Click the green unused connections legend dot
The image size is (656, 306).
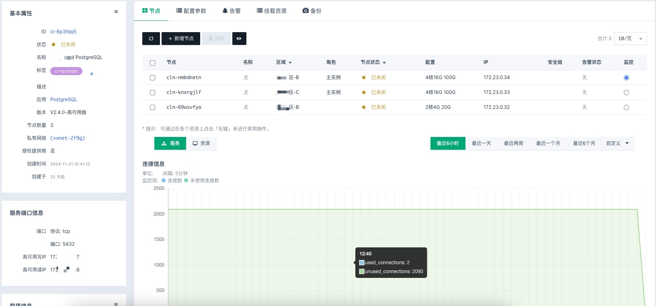click(186, 181)
